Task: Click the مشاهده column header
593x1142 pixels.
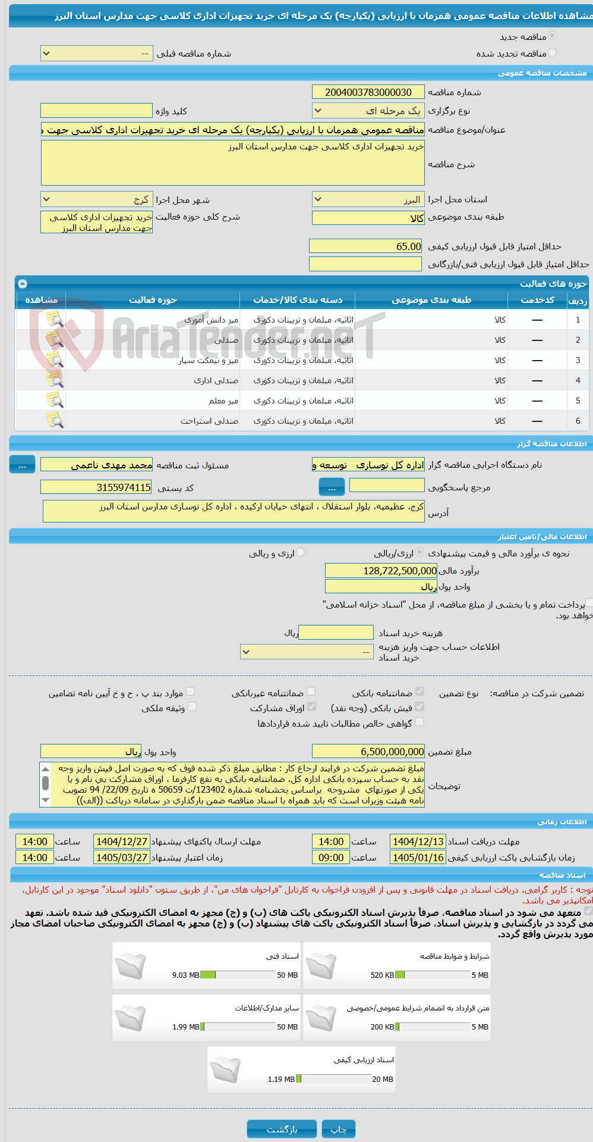Action: [x=42, y=301]
